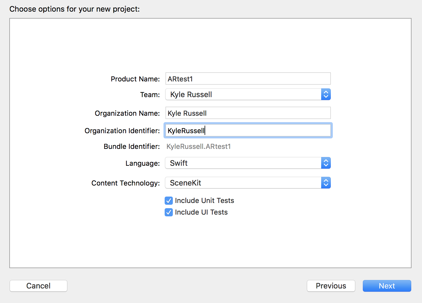Open the Language dropdown set to Swift
Image resolution: width=422 pixels, height=303 pixels.
pyautogui.click(x=243, y=163)
